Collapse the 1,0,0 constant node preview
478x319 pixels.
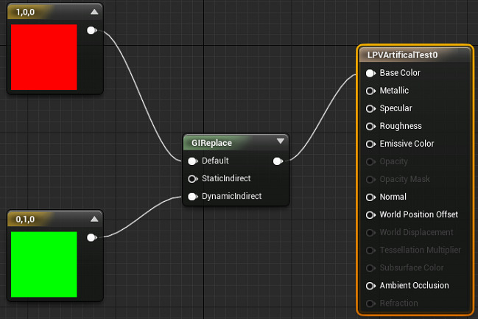tap(94, 12)
